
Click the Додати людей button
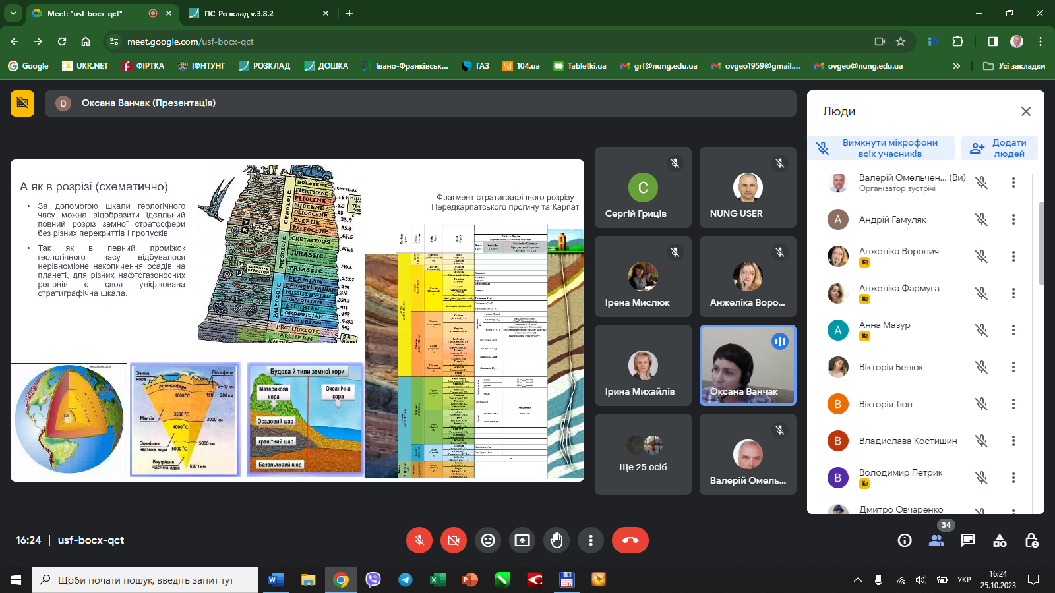[x=1000, y=148]
